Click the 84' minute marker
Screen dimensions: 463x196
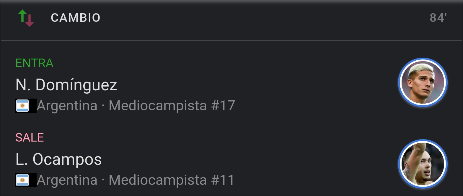tap(438, 18)
